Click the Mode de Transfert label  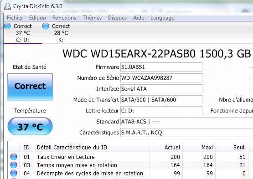pyautogui.click(x=96, y=100)
